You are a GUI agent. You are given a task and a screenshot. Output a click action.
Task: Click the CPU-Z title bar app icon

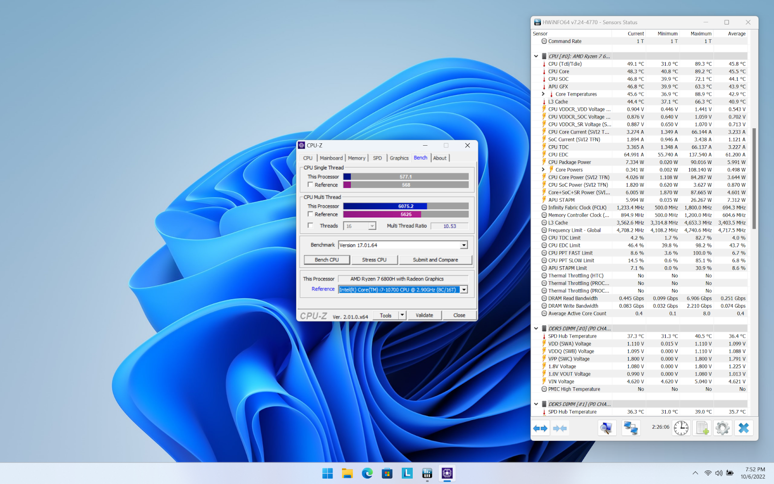301,145
